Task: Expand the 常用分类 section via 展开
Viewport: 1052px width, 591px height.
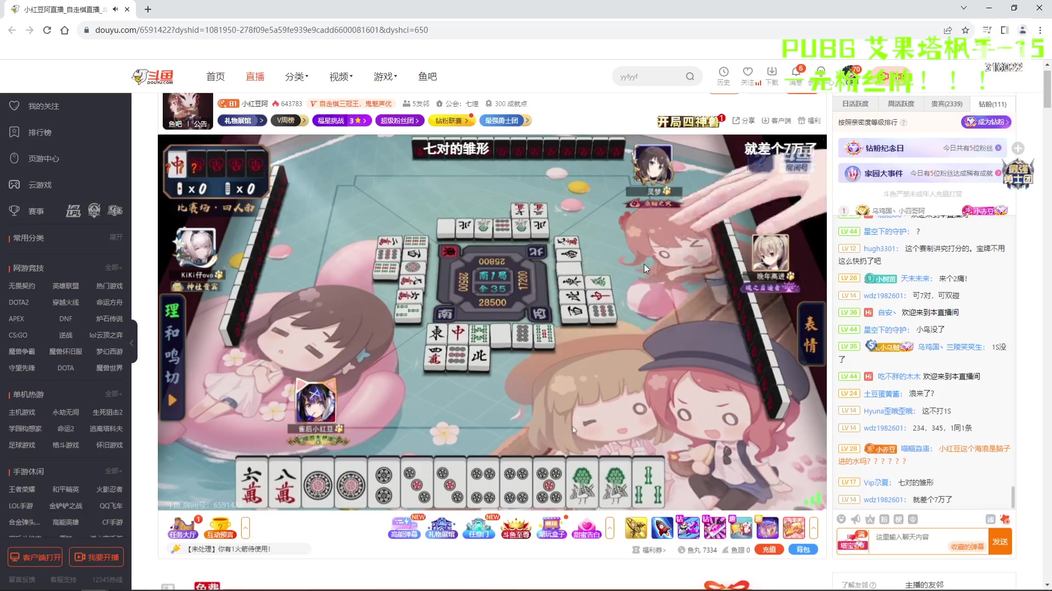Action: [116, 237]
